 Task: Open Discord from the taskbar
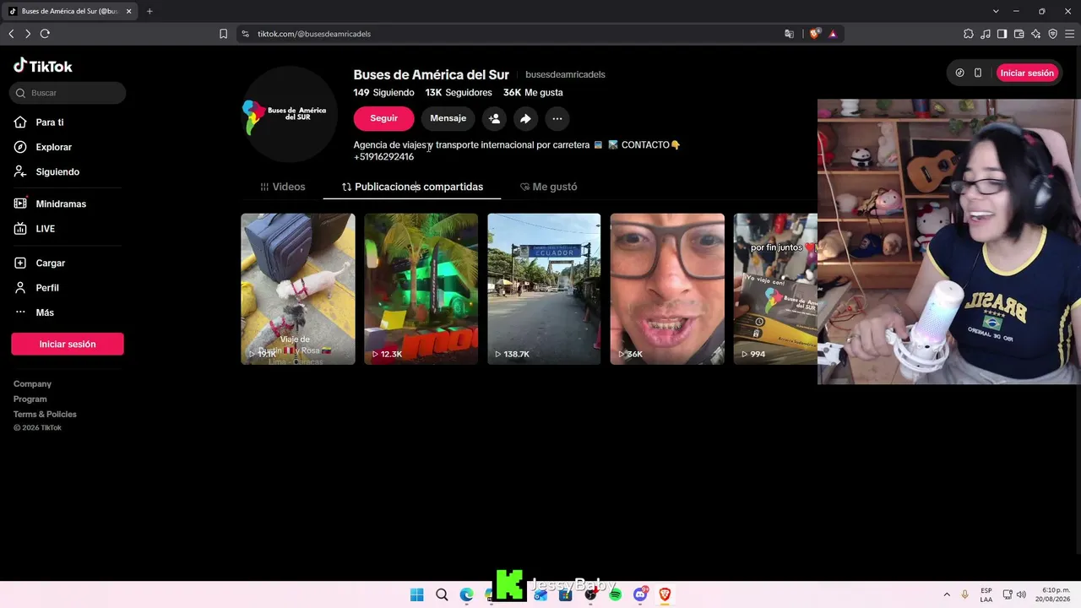point(640,594)
